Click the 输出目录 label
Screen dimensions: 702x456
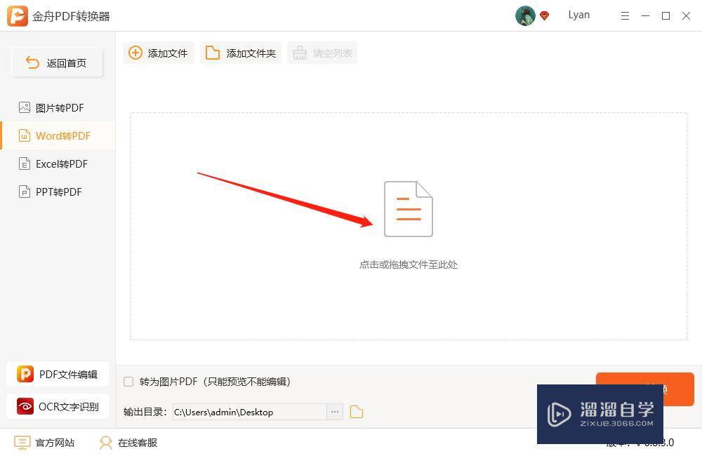coord(145,412)
